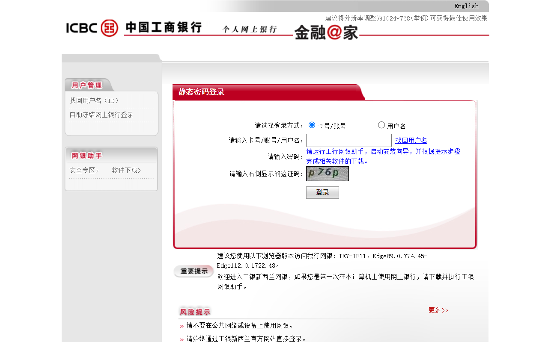Click the 重要提示 badge
Viewport: 548px width, 342px height.
pyautogui.click(x=194, y=271)
